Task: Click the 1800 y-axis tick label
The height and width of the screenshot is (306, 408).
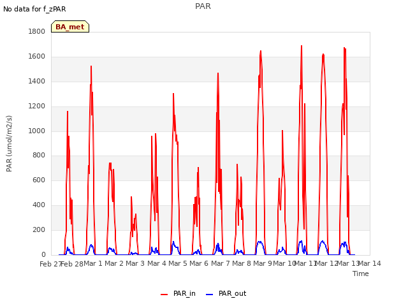Action: coord(37,31)
